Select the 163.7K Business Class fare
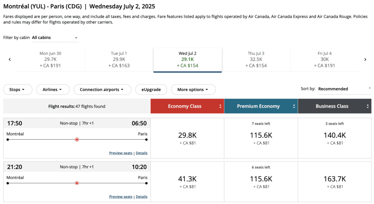Screen dimensions: 374x204 coord(335,182)
